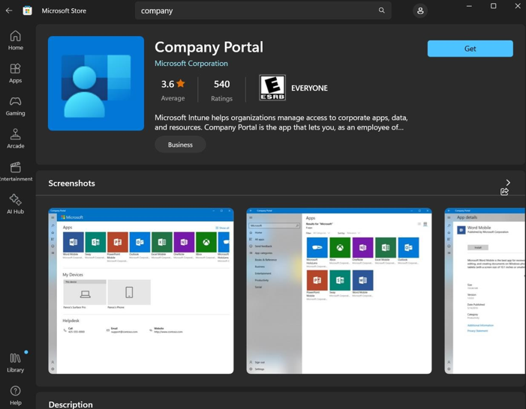Select Arcade in the left sidebar

pos(15,139)
